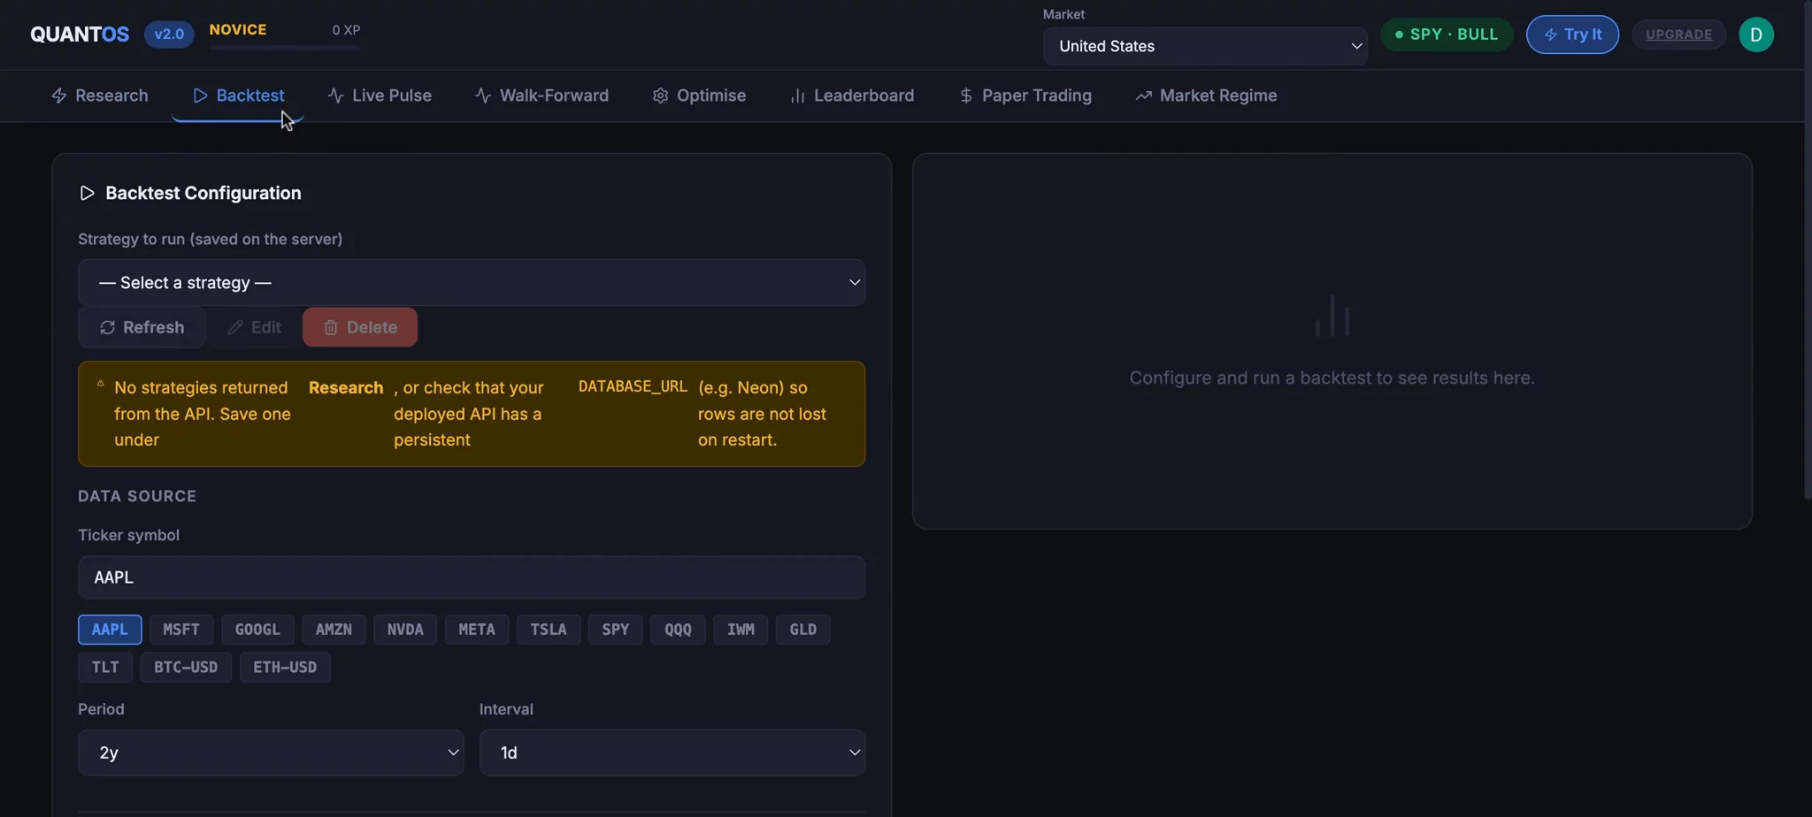Expand the Select a strategy dropdown

[472, 283]
